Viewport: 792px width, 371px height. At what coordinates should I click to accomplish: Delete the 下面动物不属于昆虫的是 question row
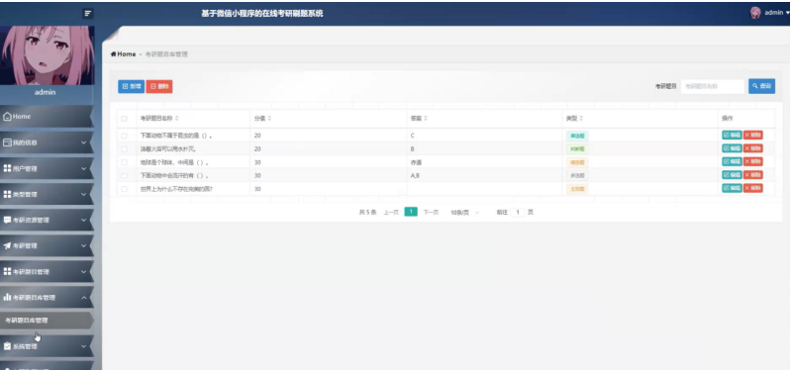[x=753, y=136]
